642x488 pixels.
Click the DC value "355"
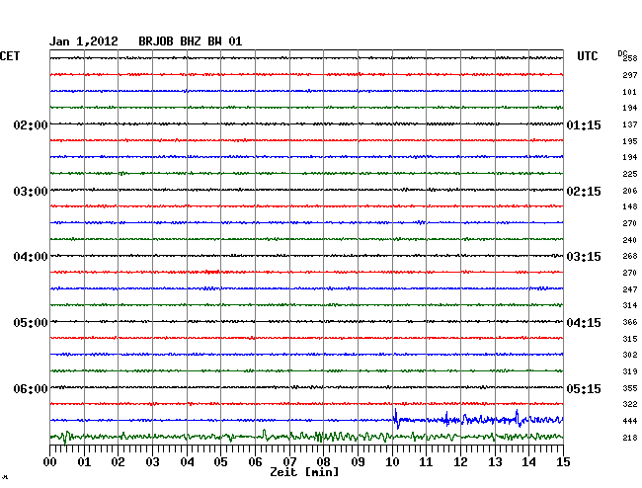pos(630,388)
